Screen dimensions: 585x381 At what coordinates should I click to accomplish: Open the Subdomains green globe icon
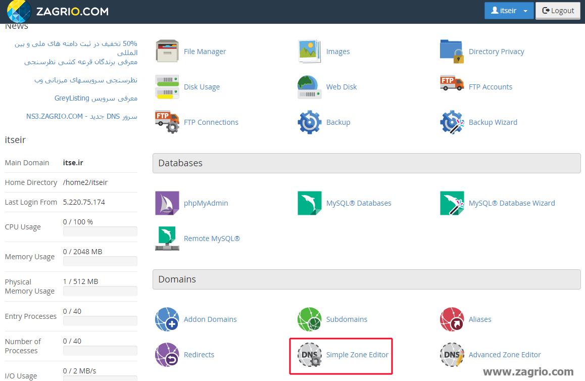tap(309, 319)
